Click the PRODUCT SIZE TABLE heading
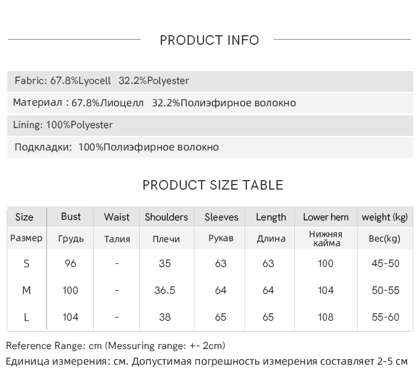The width and height of the screenshot is (419, 382). 213,185
